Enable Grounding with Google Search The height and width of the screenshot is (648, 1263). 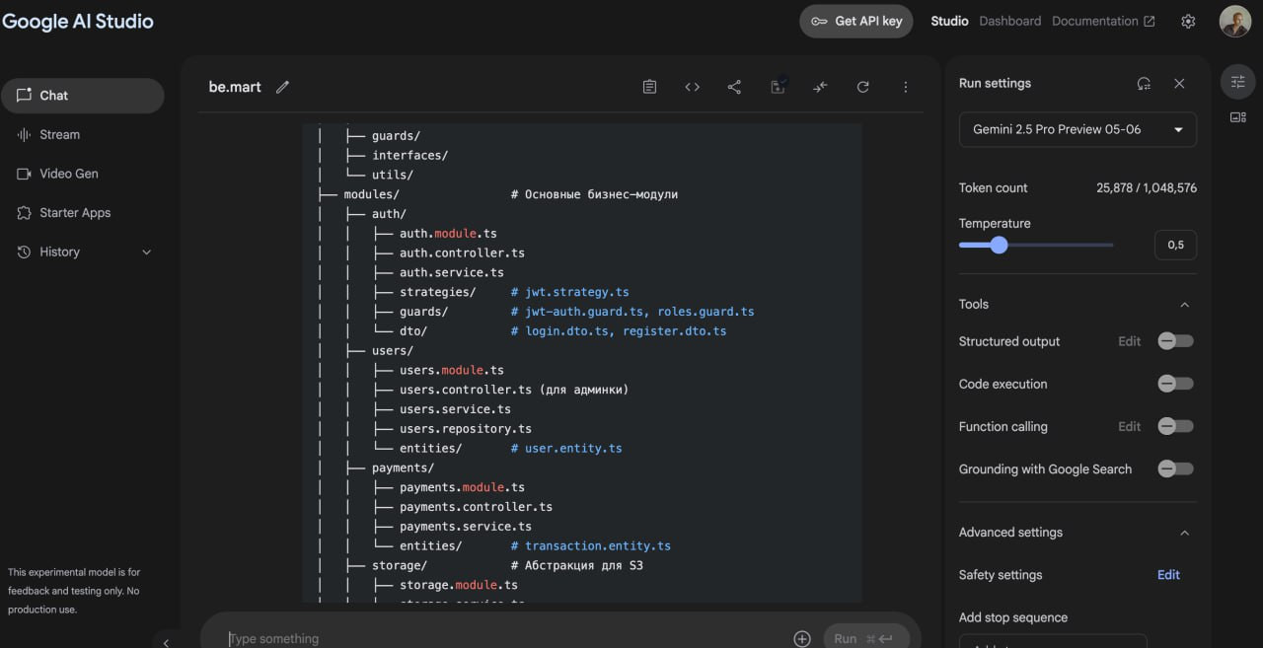point(1174,469)
